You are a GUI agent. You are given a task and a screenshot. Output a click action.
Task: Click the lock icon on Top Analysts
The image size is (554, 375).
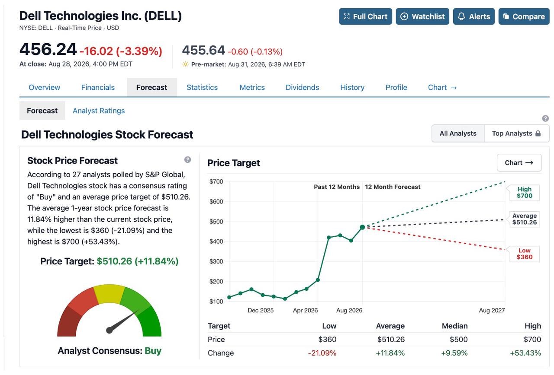click(538, 133)
